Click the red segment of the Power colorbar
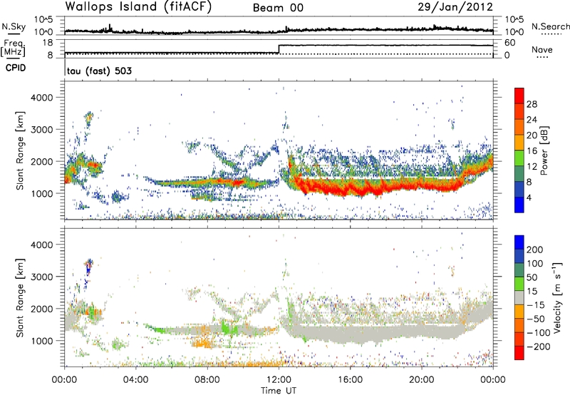 (519, 96)
